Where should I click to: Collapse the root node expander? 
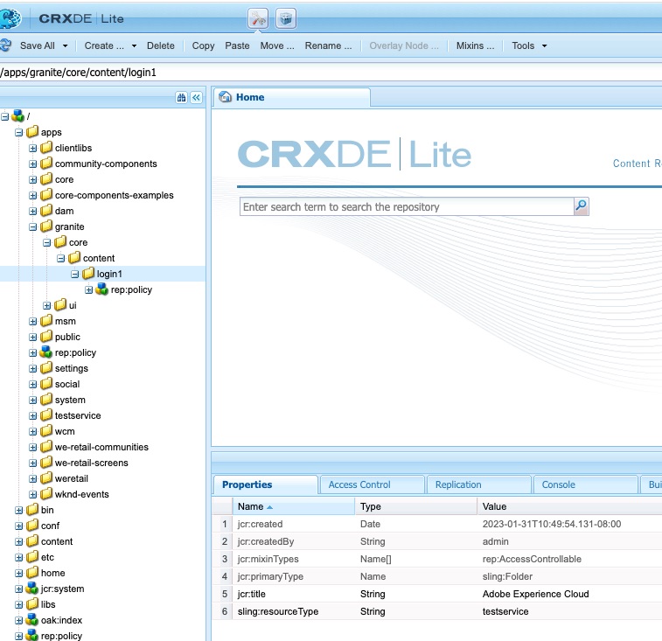(4, 116)
